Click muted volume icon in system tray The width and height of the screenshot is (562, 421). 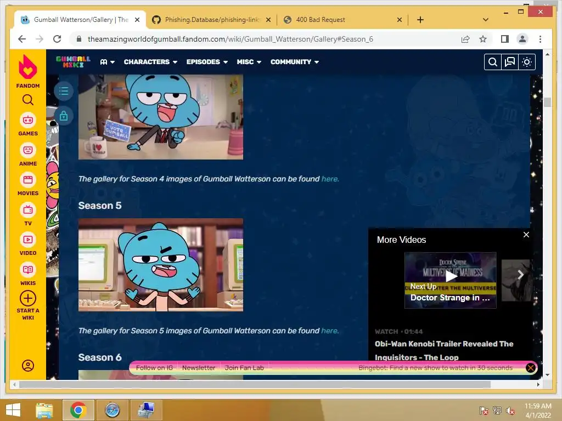(x=510, y=411)
